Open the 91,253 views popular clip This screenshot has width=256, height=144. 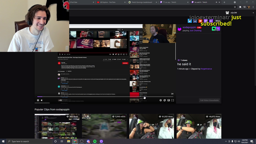pyautogui.click(x=152, y=126)
